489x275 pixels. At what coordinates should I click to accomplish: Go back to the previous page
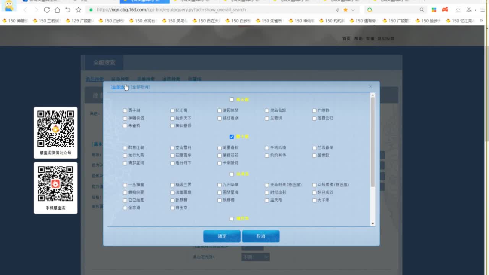(25, 10)
